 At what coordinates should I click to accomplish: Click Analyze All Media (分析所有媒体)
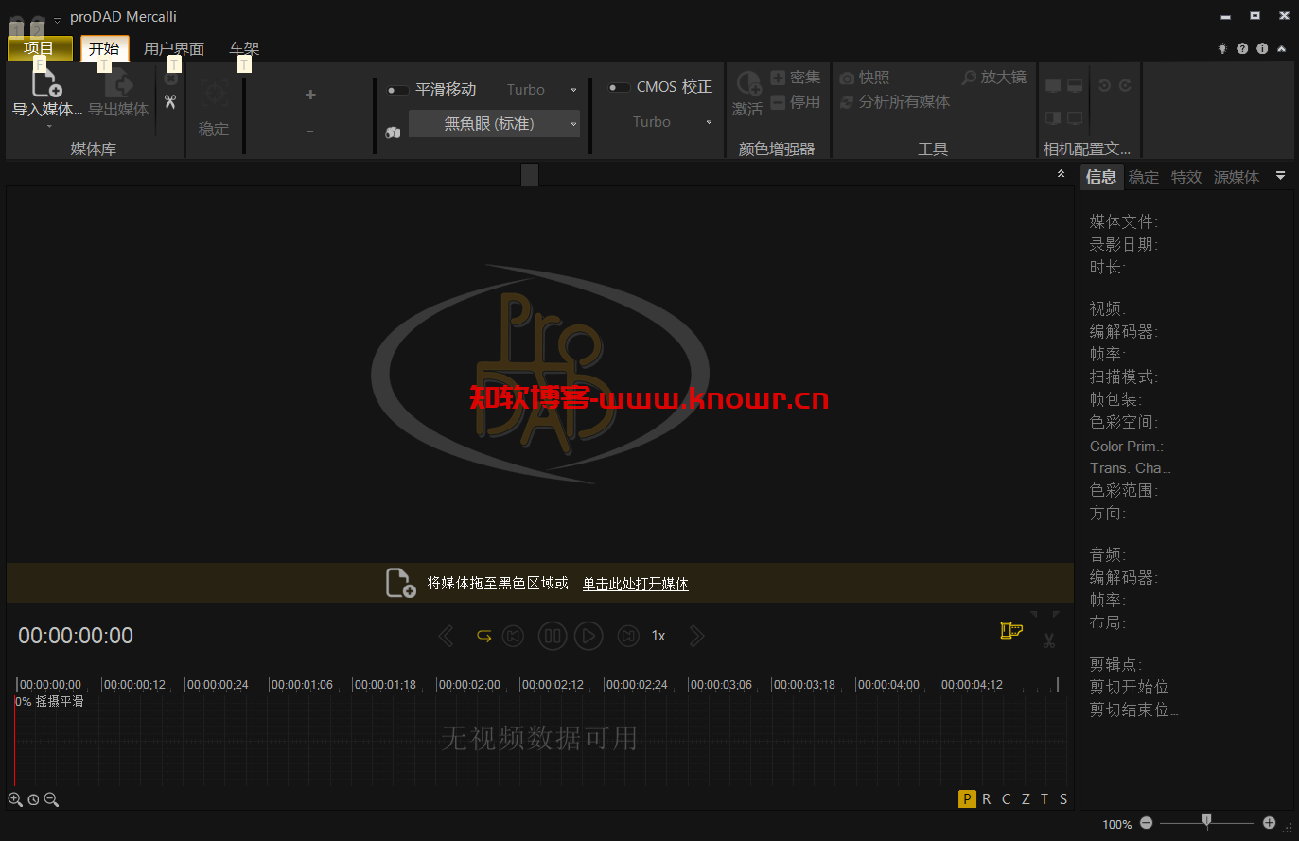[x=895, y=102]
